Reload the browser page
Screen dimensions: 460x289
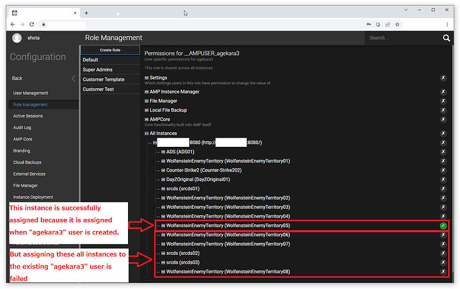(32, 25)
